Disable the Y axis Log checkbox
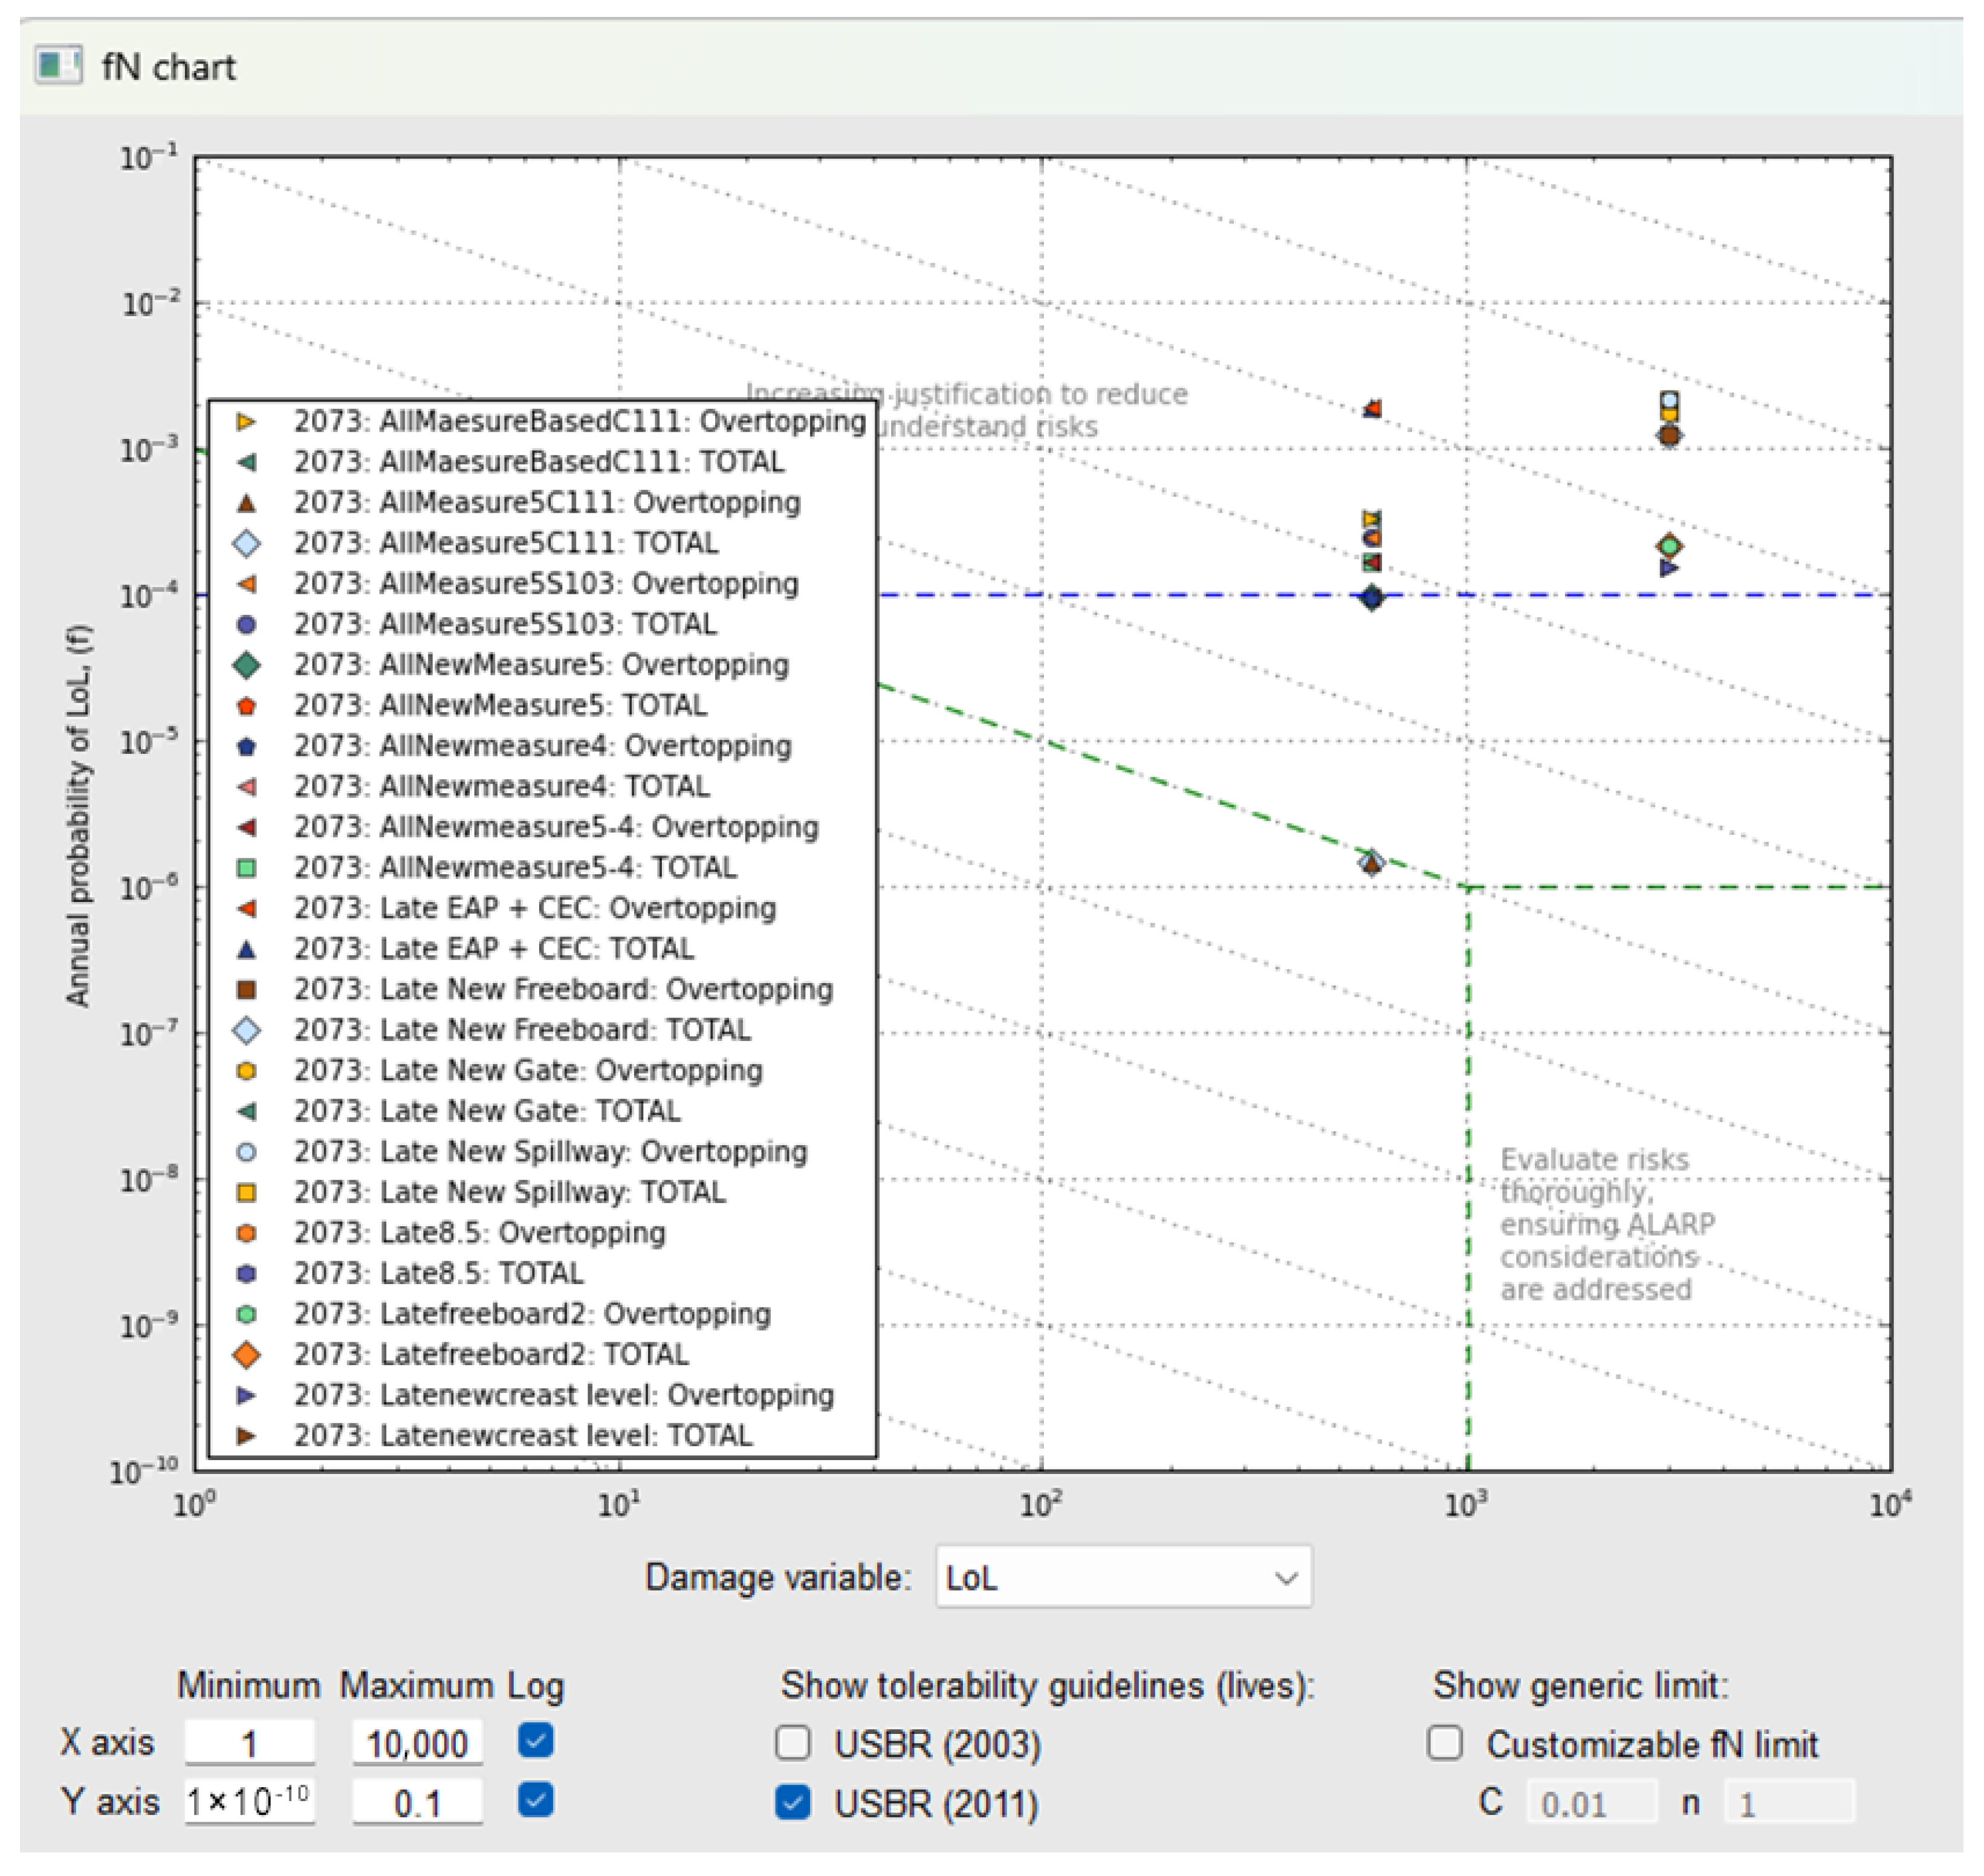1984x1876 pixels. point(536,1800)
